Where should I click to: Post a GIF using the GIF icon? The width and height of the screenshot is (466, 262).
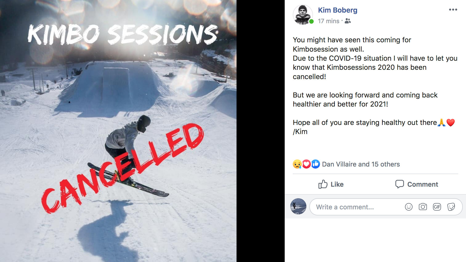pyautogui.click(x=437, y=207)
